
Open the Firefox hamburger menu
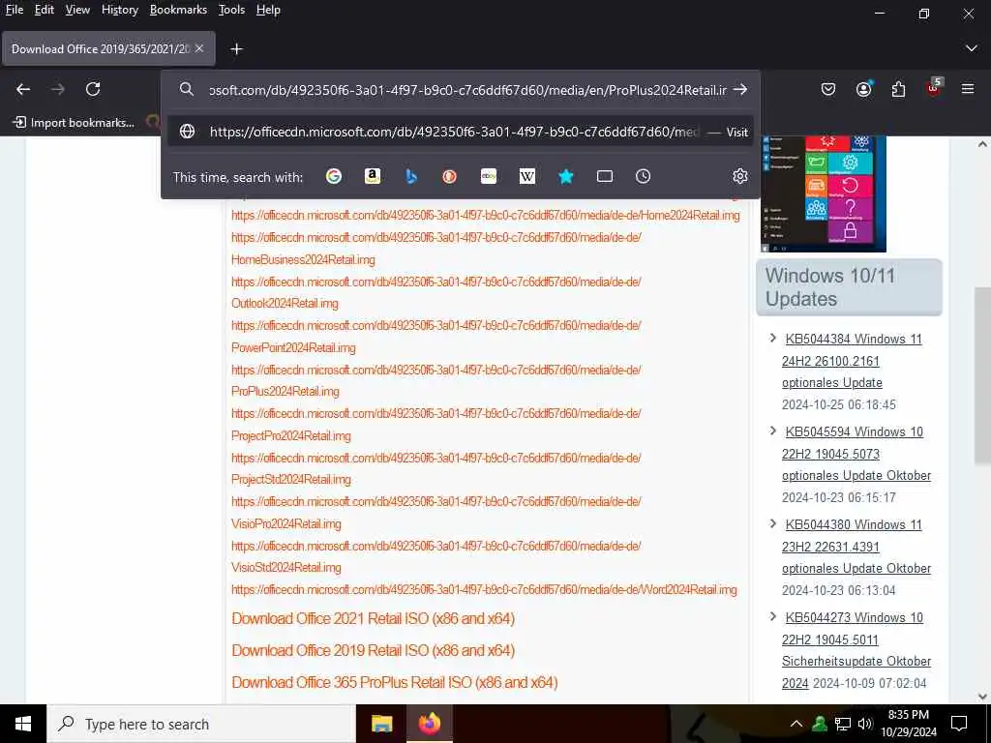coord(968,89)
